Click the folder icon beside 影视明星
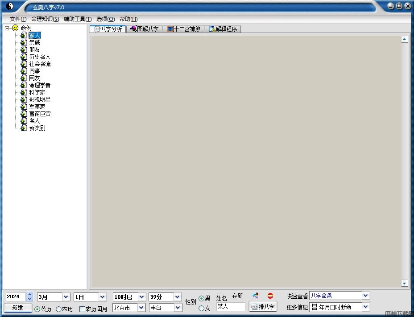414x317 pixels. (x=24, y=99)
